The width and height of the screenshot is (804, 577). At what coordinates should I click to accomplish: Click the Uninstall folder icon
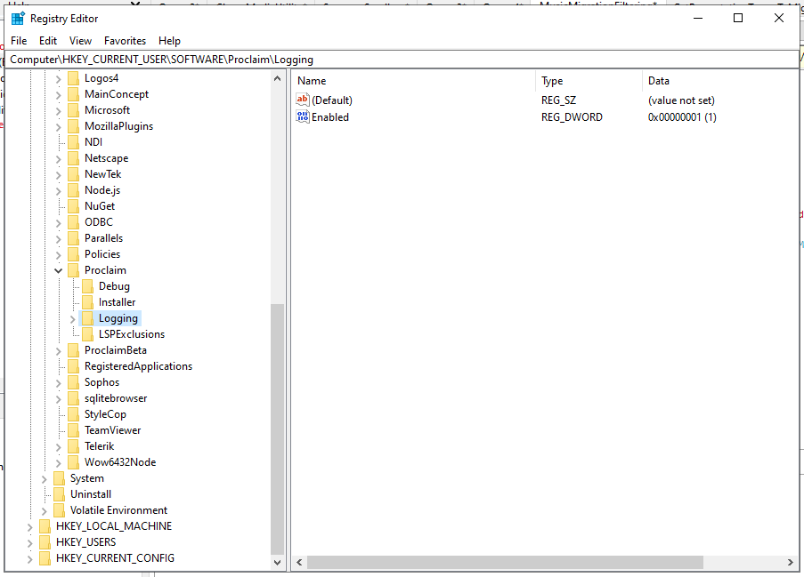coord(60,494)
